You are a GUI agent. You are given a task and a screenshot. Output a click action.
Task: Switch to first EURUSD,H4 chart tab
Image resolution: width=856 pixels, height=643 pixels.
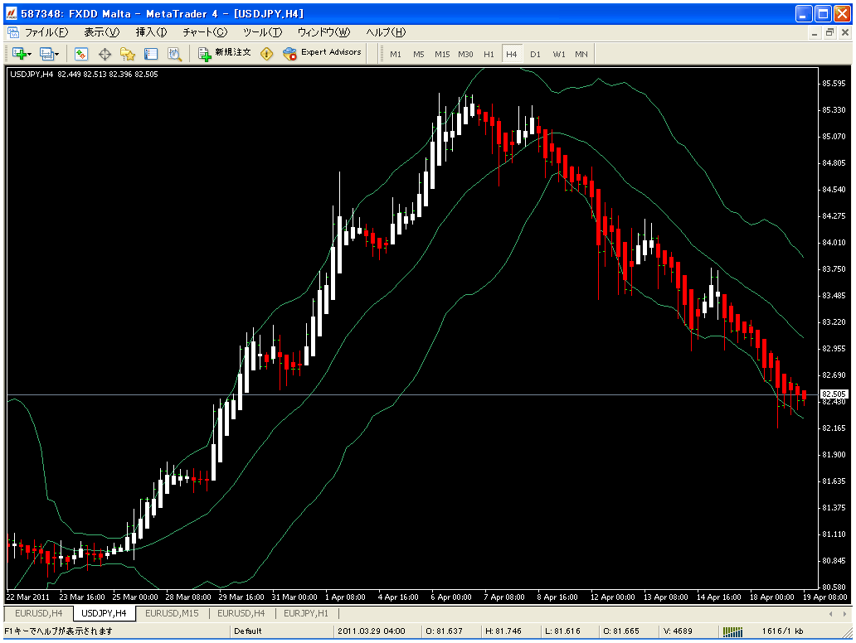pyautogui.click(x=39, y=613)
